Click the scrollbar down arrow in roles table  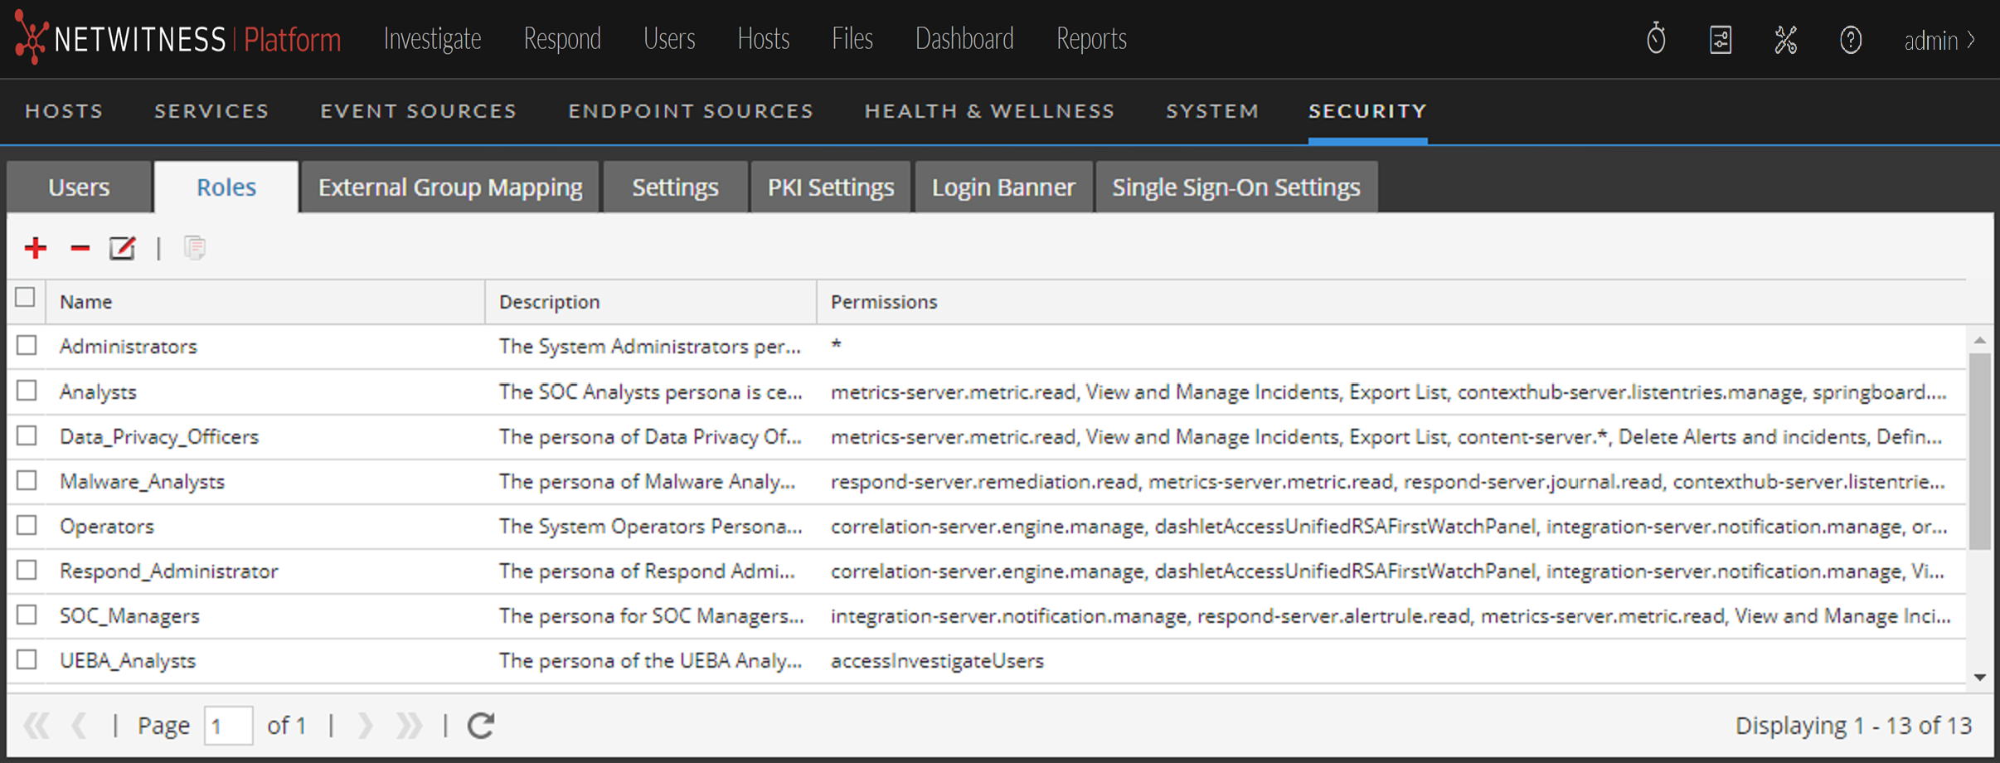tap(1980, 678)
